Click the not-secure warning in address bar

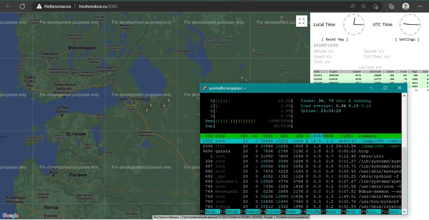[54, 6]
